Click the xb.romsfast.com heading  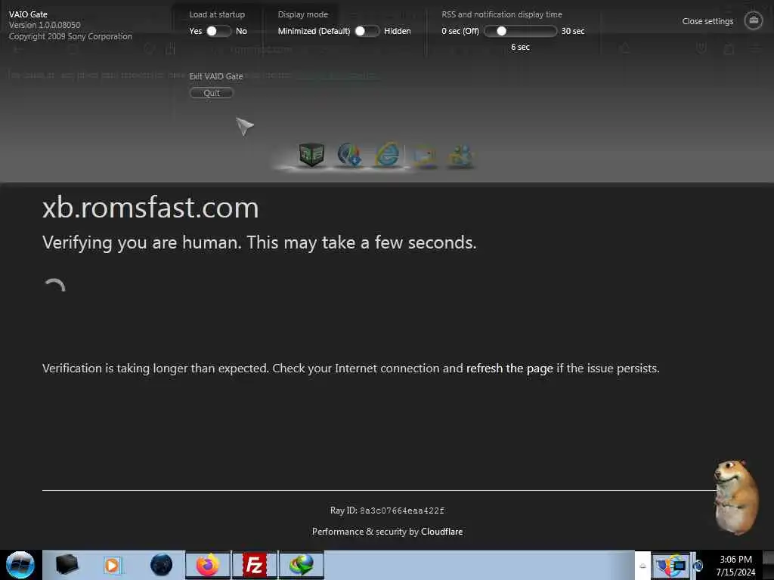point(150,208)
